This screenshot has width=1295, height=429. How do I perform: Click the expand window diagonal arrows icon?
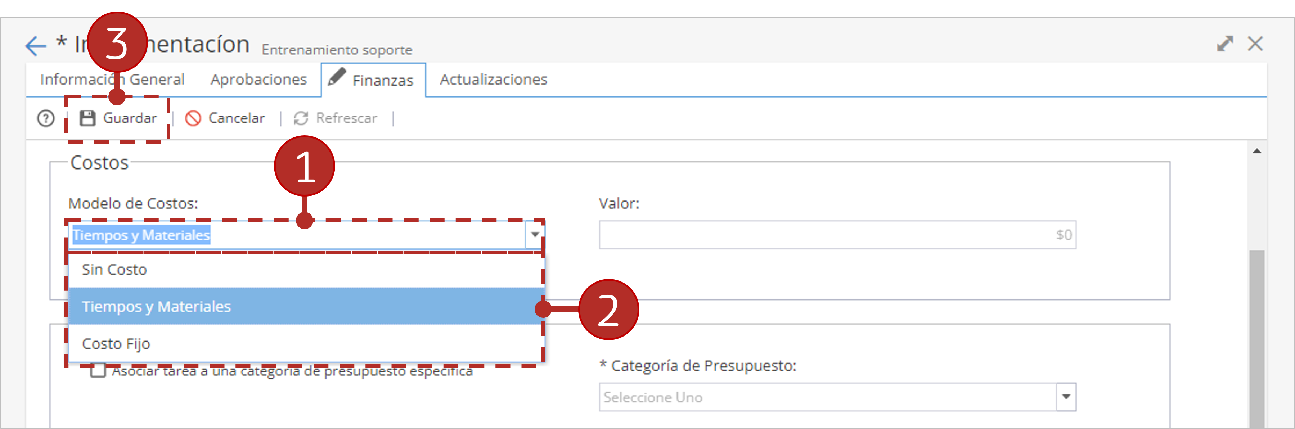(1225, 44)
